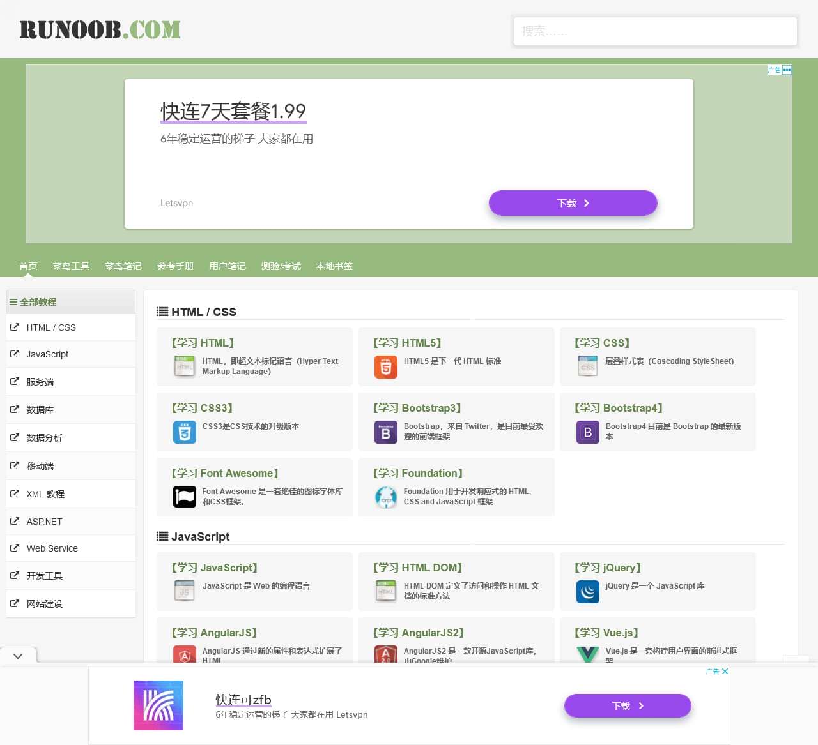The width and height of the screenshot is (818, 745).
Task: Click the CSS3 blue shield icon
Action: point(184,432)
